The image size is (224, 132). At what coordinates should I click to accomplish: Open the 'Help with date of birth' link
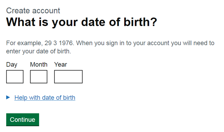click(45, 98)
